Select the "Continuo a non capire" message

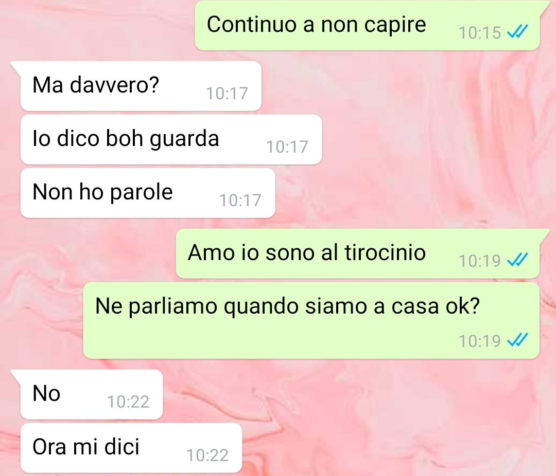click(x=368, y=25)
